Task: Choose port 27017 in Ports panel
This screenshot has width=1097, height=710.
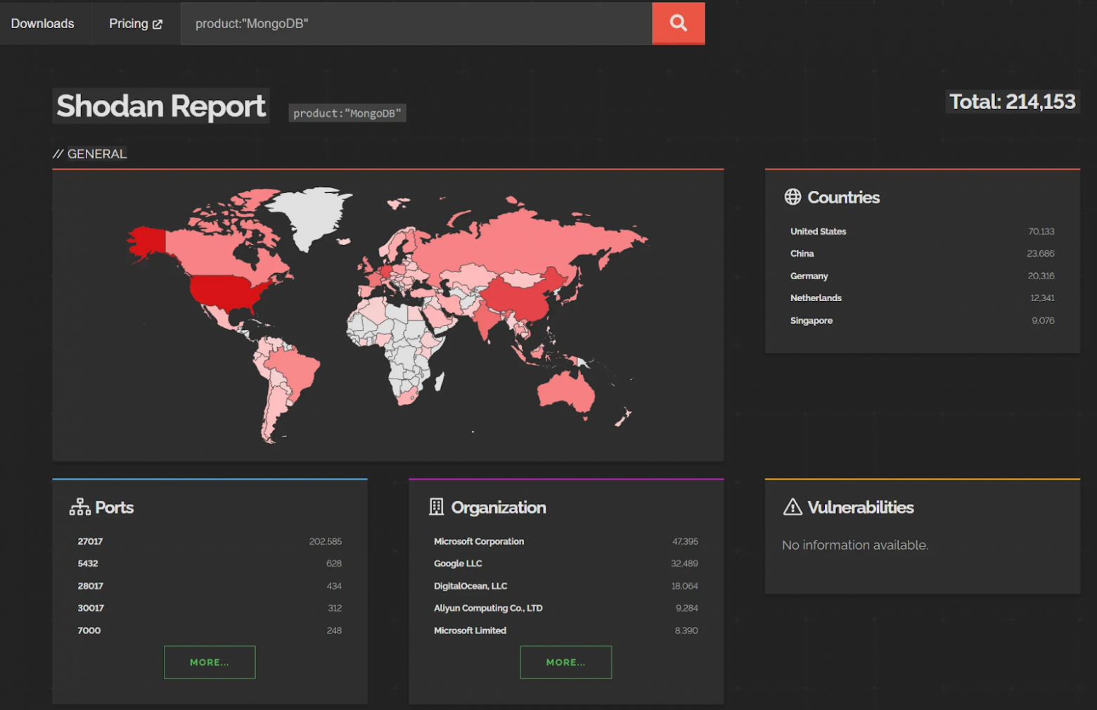Action: coord(90,541)
